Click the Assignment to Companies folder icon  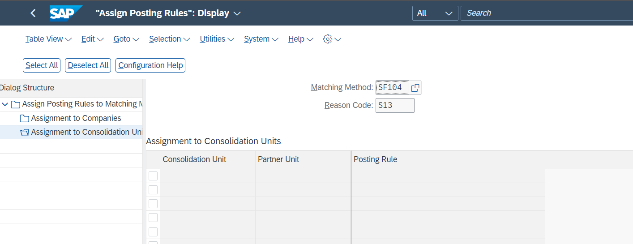coord(25,119)
